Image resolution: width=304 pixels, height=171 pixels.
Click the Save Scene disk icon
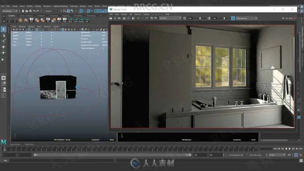point(30,11)
